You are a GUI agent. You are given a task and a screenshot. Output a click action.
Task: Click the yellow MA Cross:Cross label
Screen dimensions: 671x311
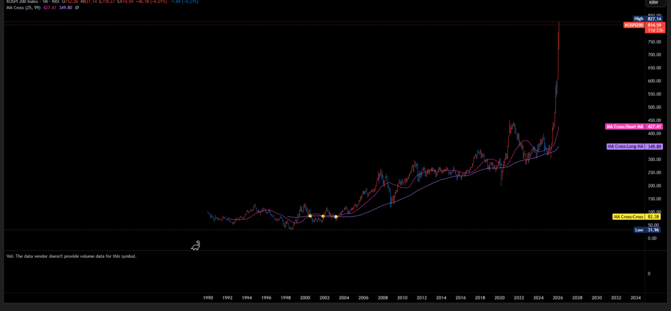(628, 217)
